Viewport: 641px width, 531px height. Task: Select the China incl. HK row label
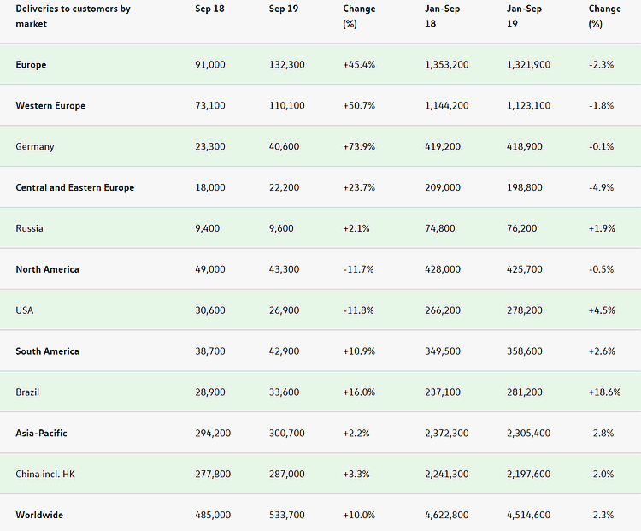pyautogui.click(x=46, y=475)
